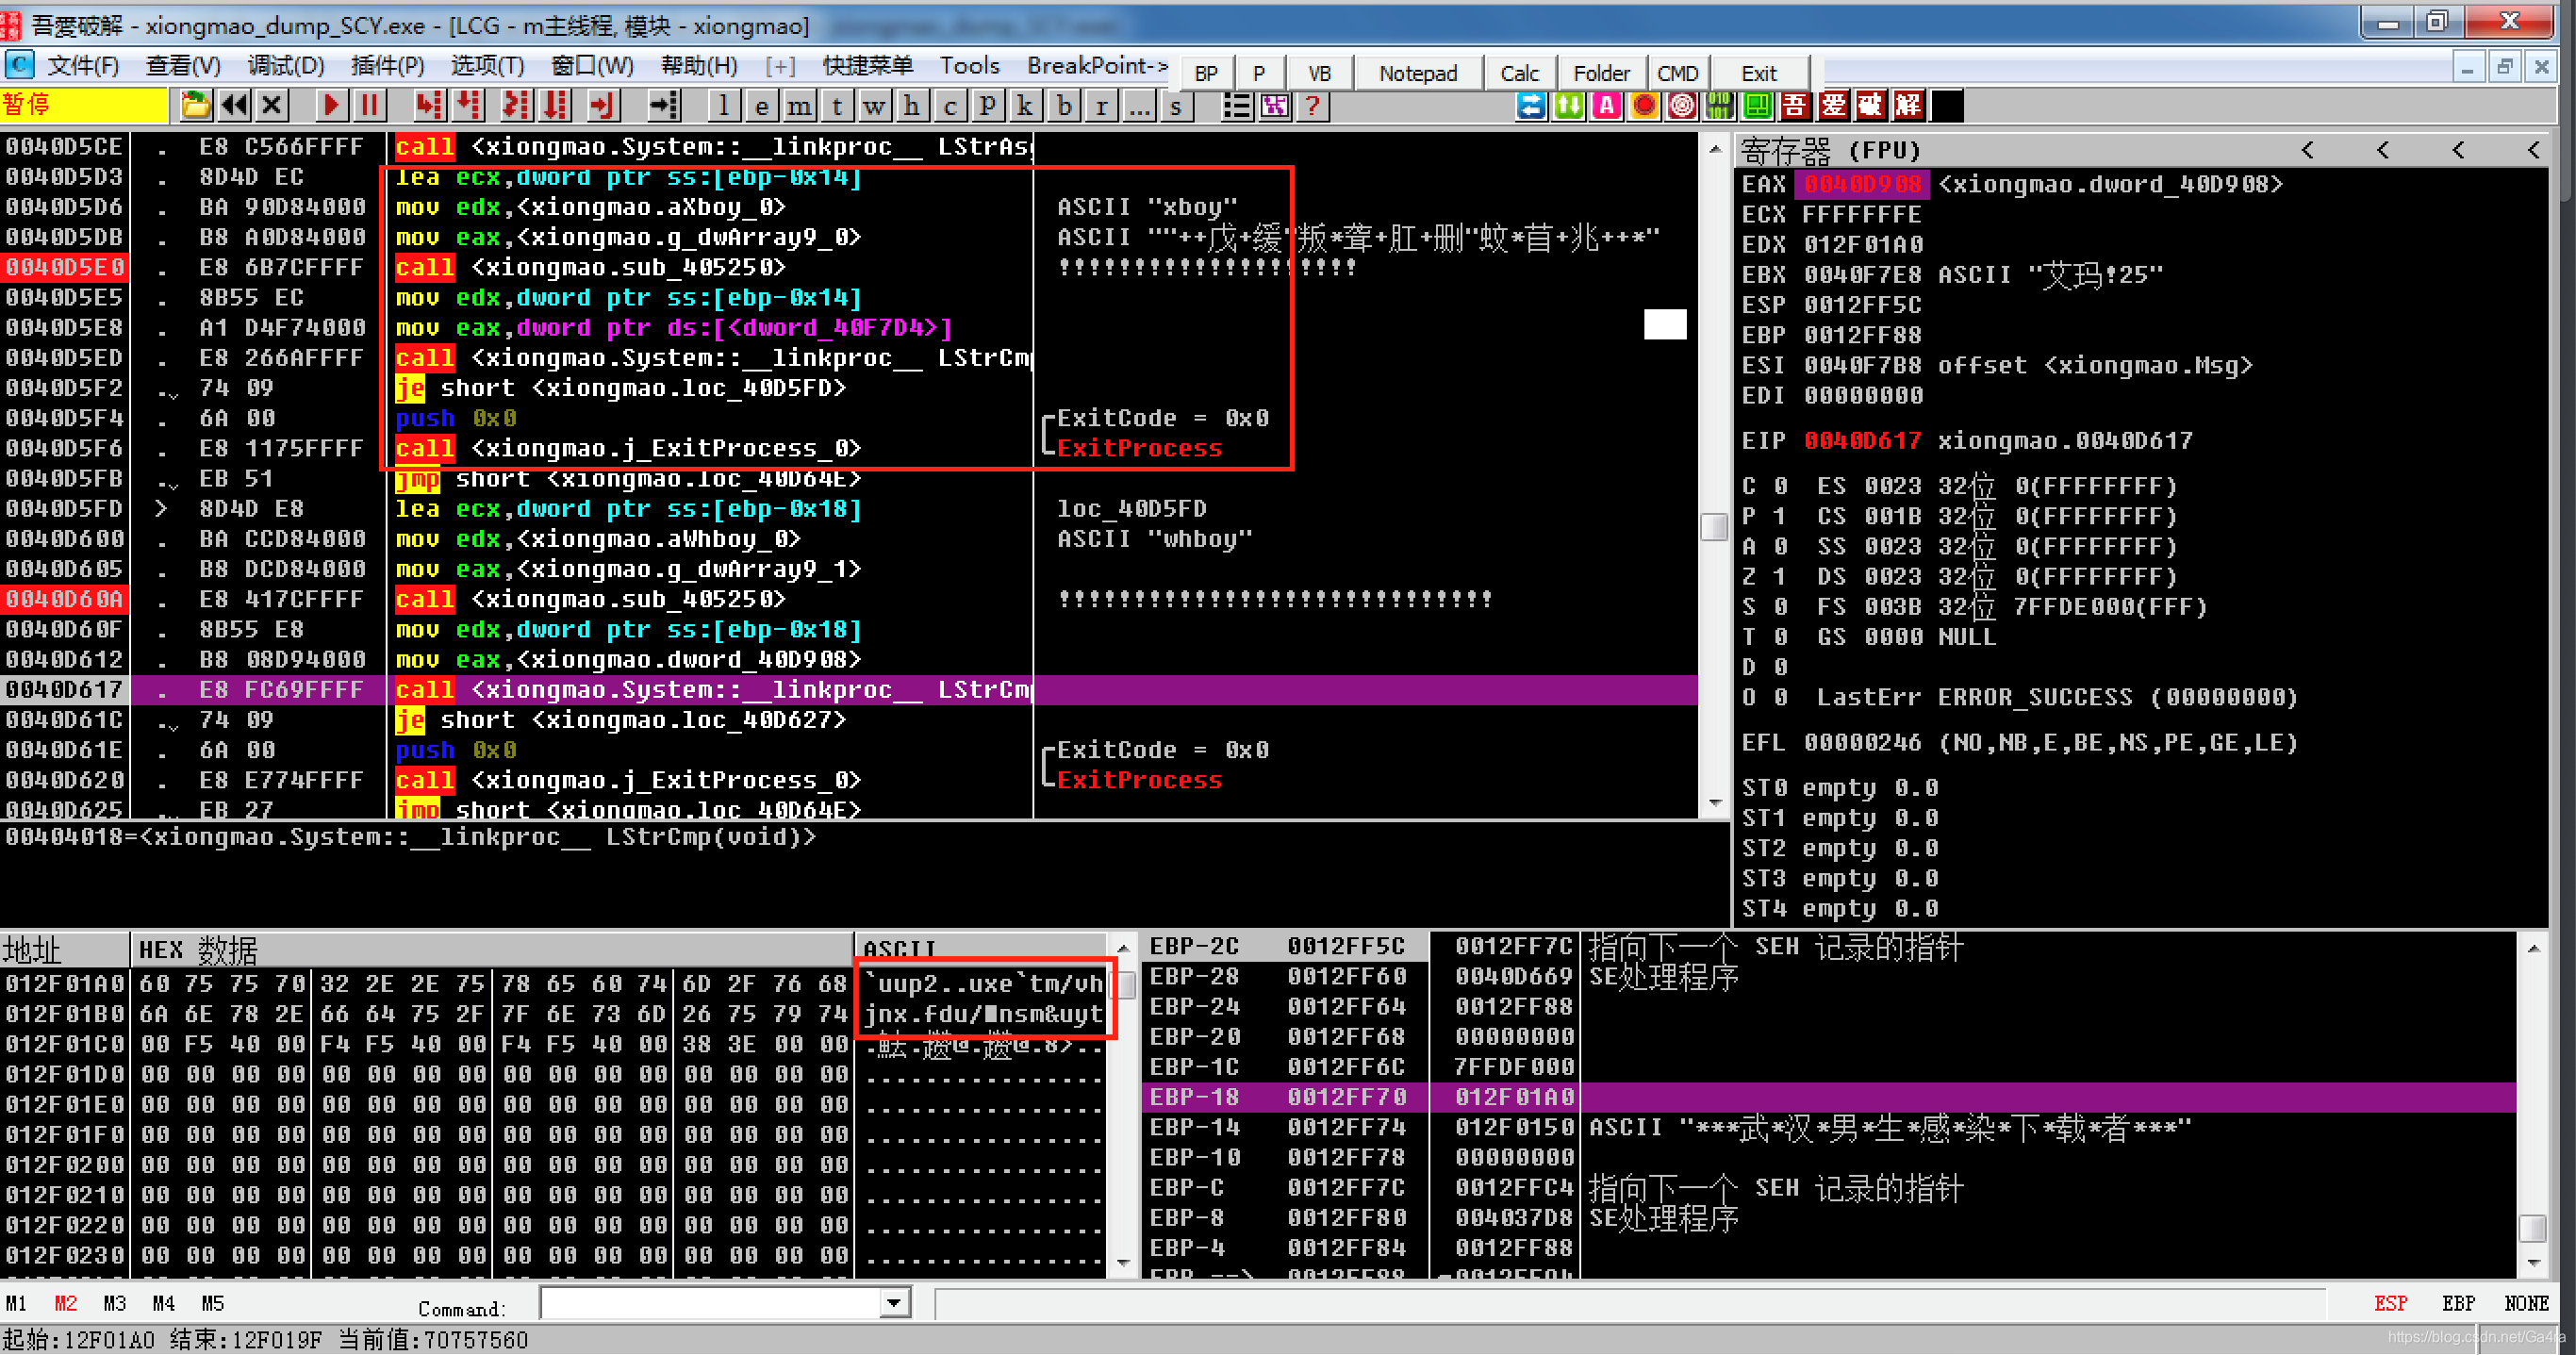This screenshot has width=2576, height=1355.
Task: Click the Open file folder icon
Action: (196, 105)
